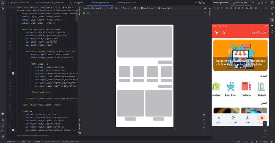This screenshot has width=275, height=143.
Task: Open the Pixel device dropdown
Action: [x=125, y=8]
